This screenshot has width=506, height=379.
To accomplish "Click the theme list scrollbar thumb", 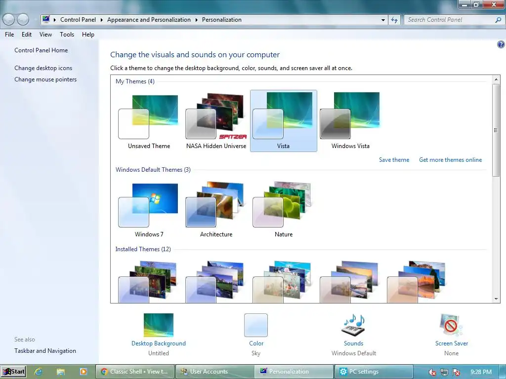I will tap(496, 130).
